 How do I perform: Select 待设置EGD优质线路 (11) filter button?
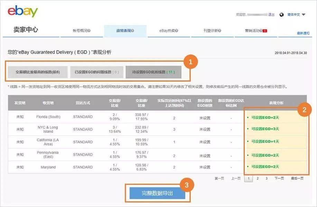(153, 72)
